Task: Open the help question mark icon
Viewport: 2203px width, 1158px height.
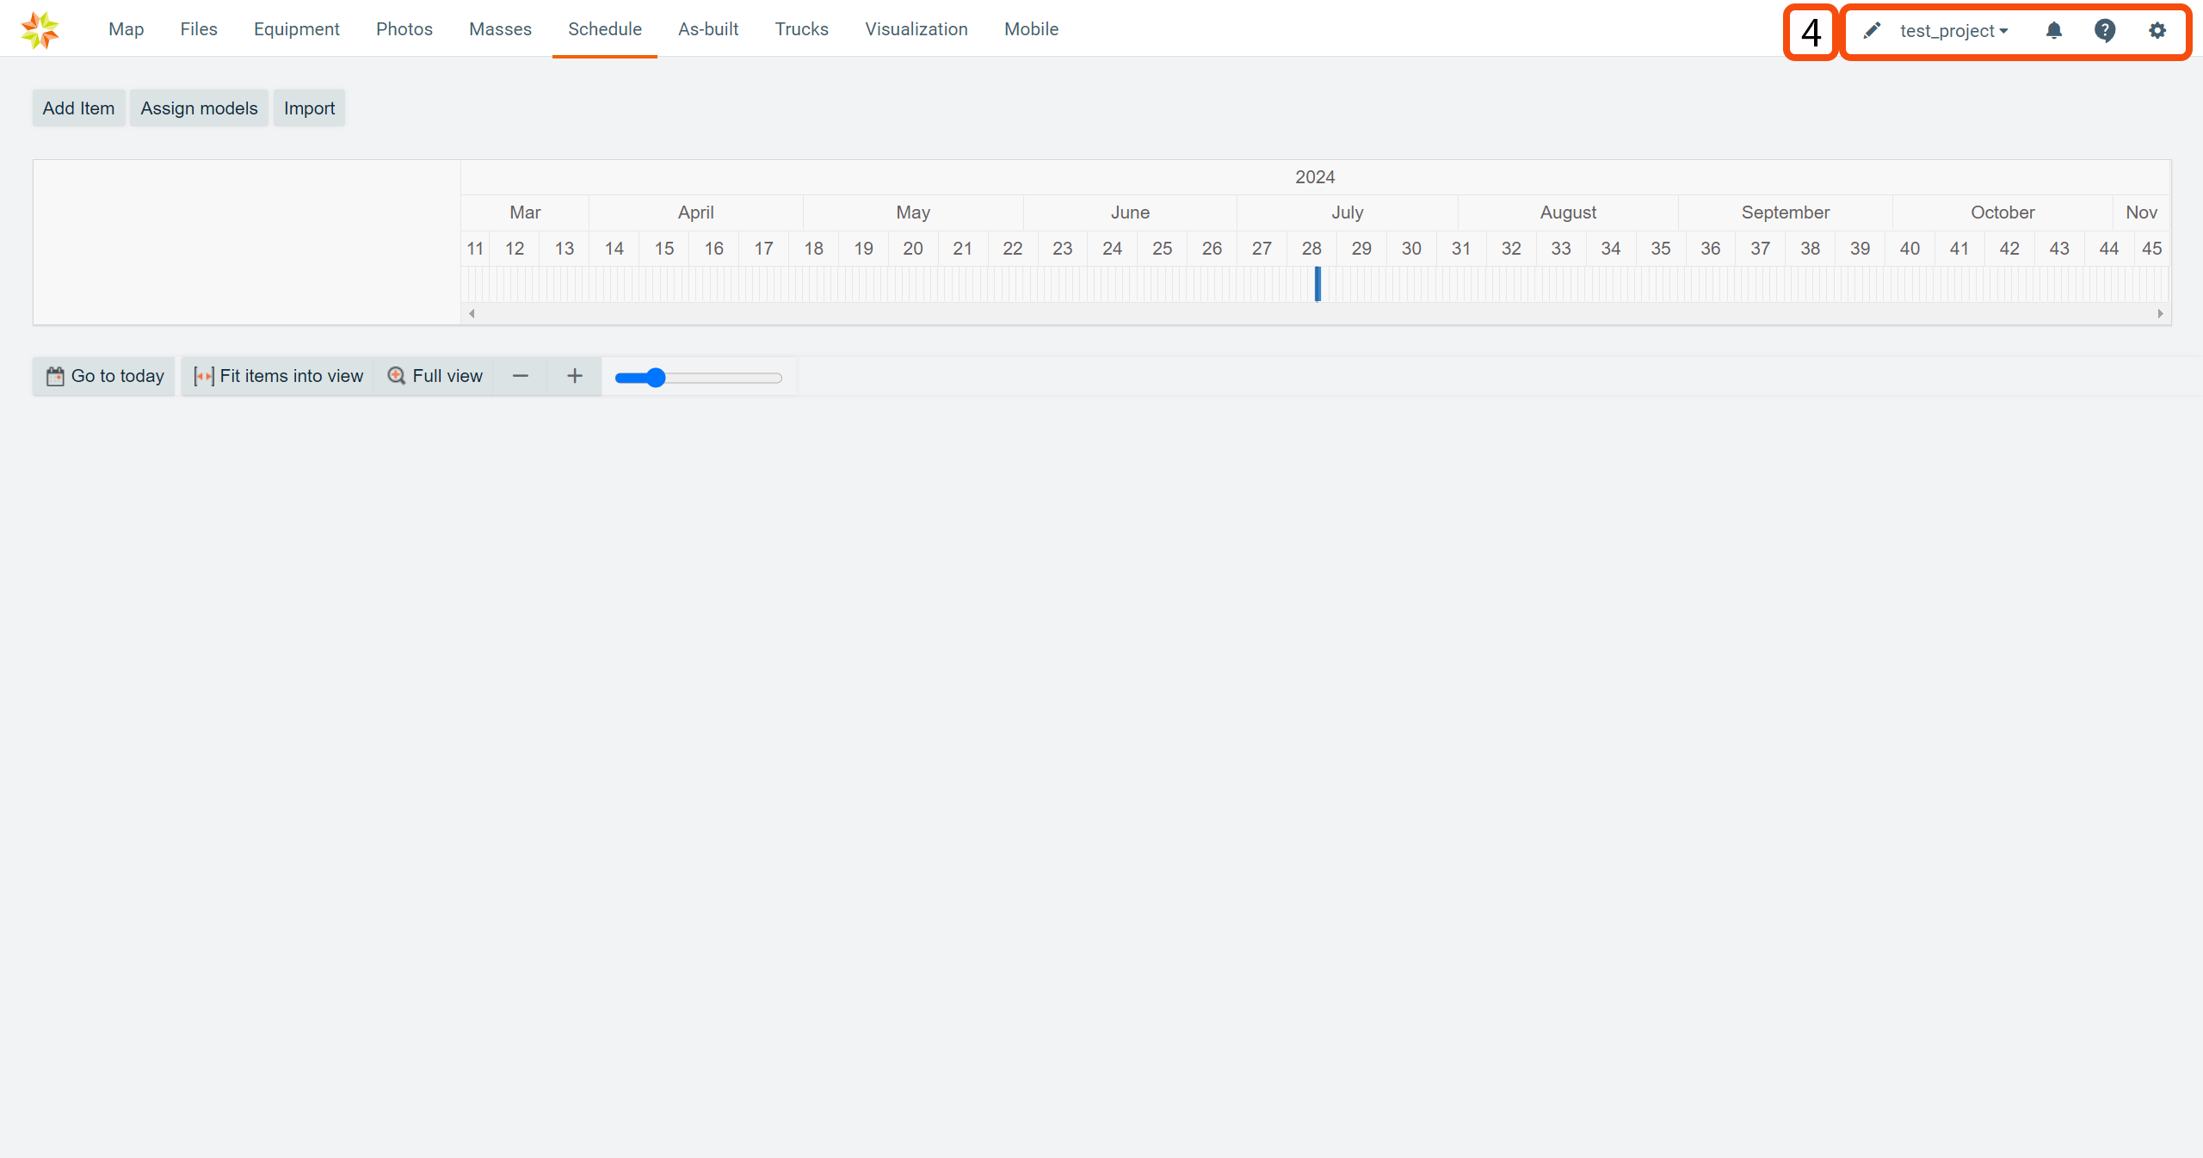Action: (2105, 31)
